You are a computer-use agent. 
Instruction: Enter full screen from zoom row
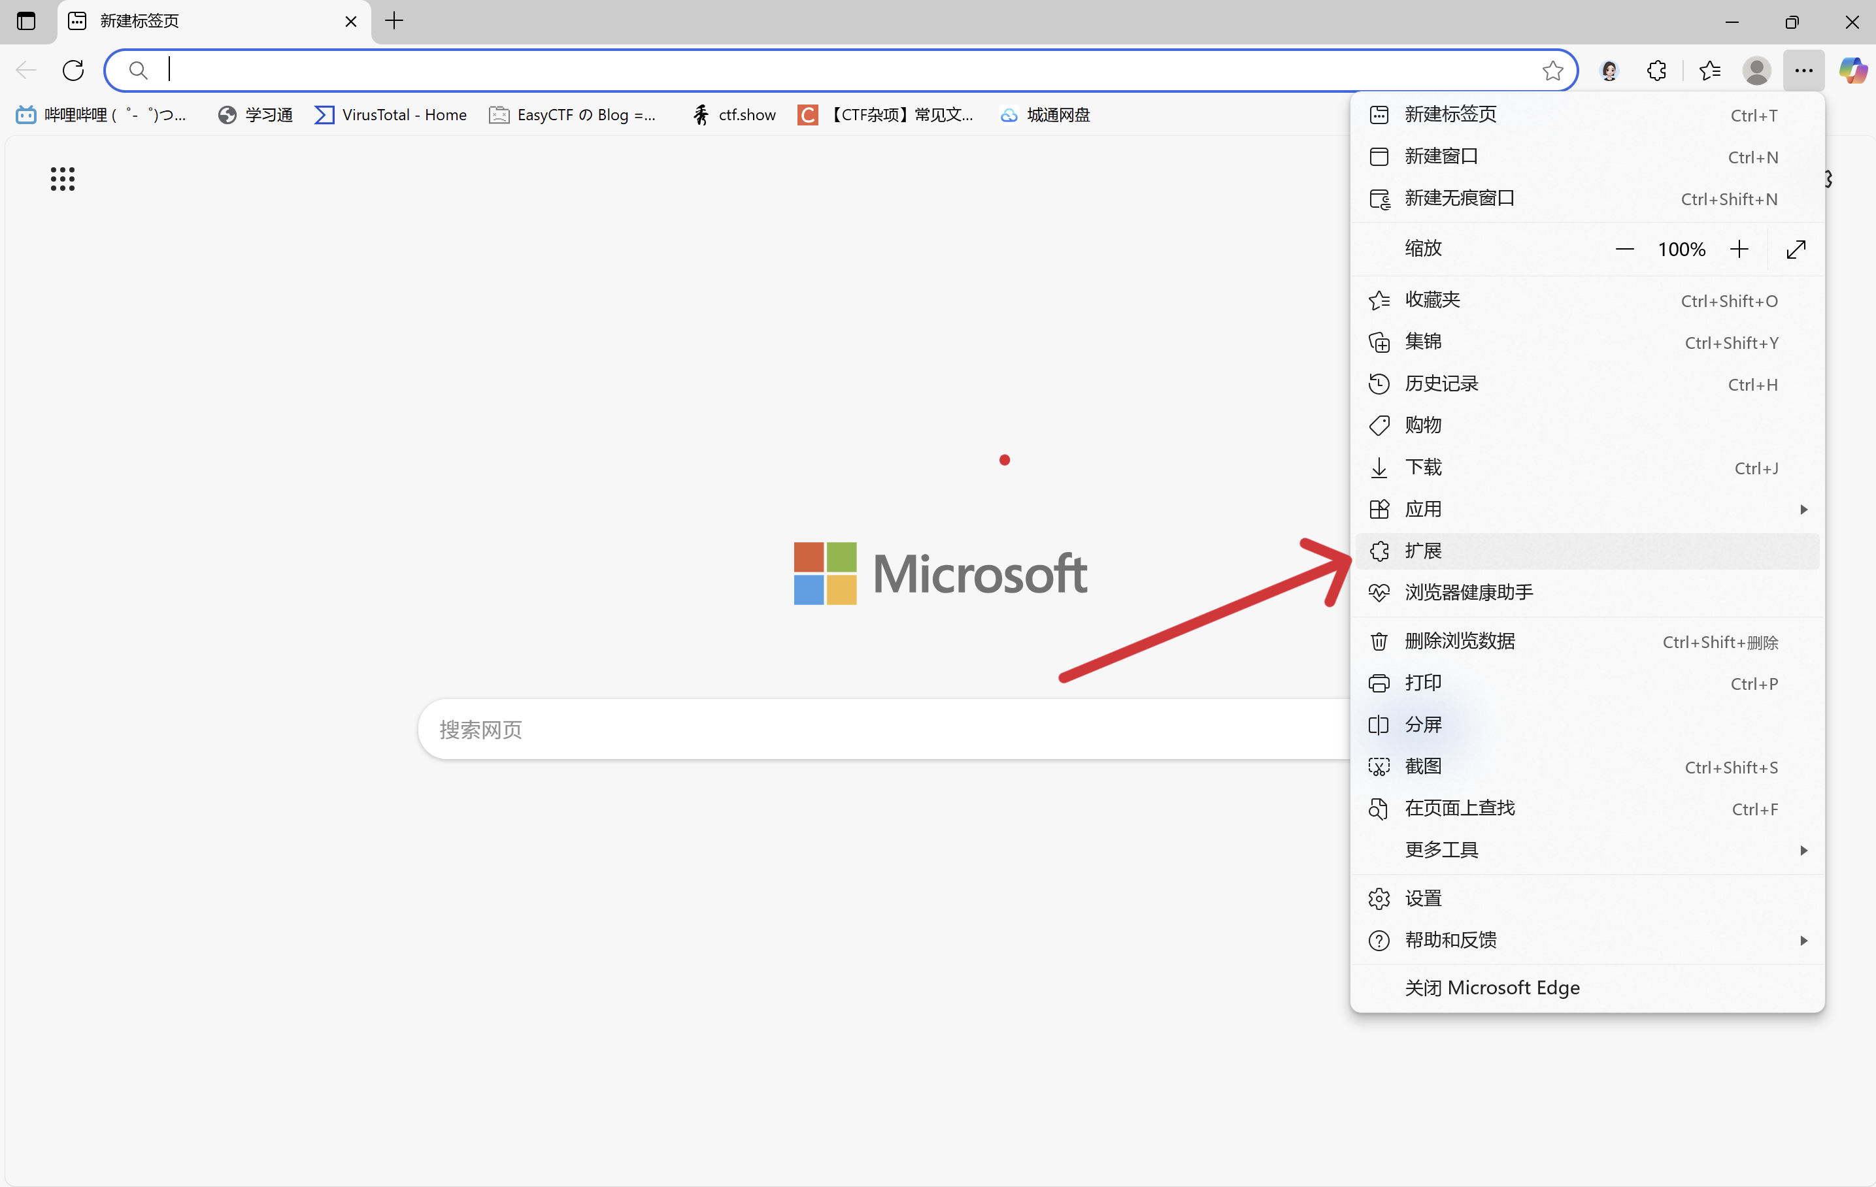[x=1796, y=249]
